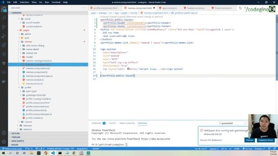
Task: Click the memes breadcrumb in the path
Action: [x=134, y=13]
